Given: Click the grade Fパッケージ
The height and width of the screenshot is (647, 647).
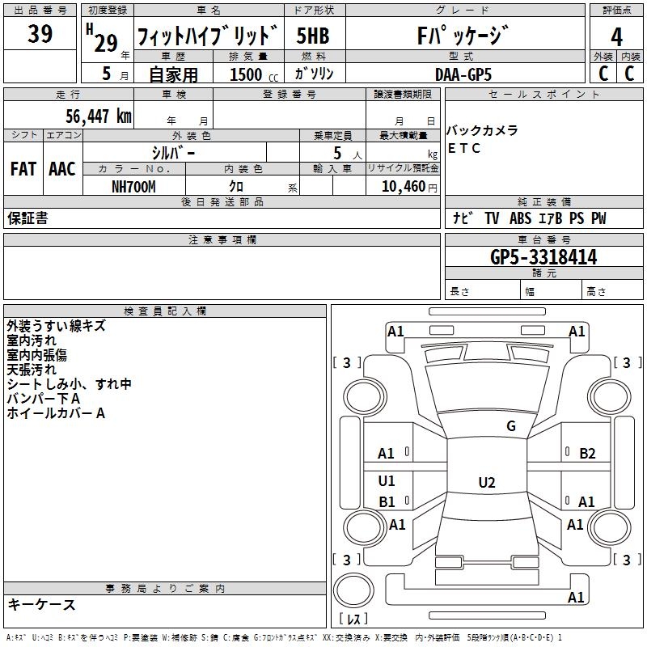Looking at the screenshot, I should [463, 36].
